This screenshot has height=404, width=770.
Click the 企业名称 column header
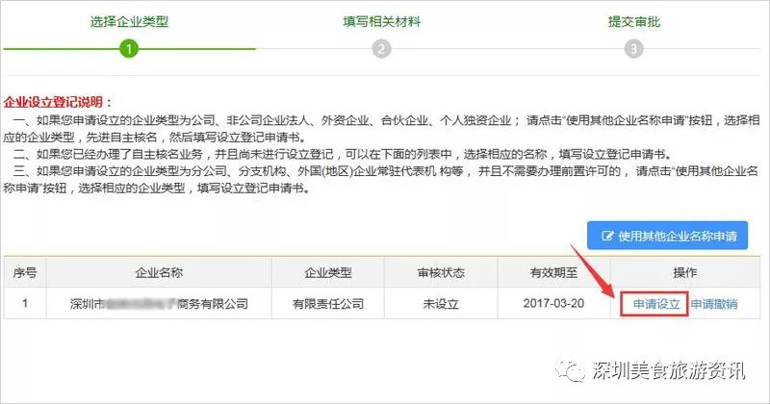tap(159, 272)
